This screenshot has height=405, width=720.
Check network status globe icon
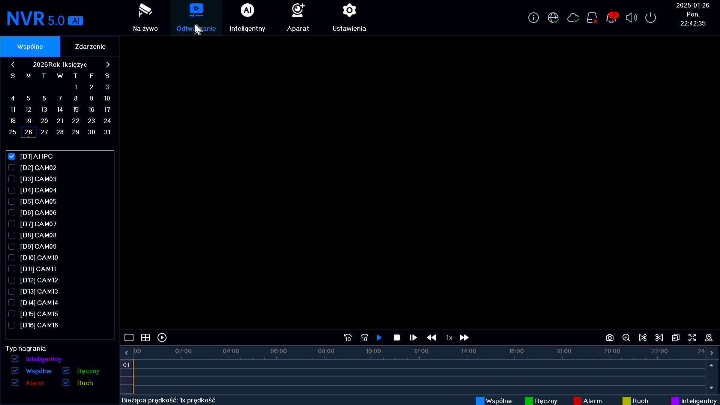tap(553, 18)
